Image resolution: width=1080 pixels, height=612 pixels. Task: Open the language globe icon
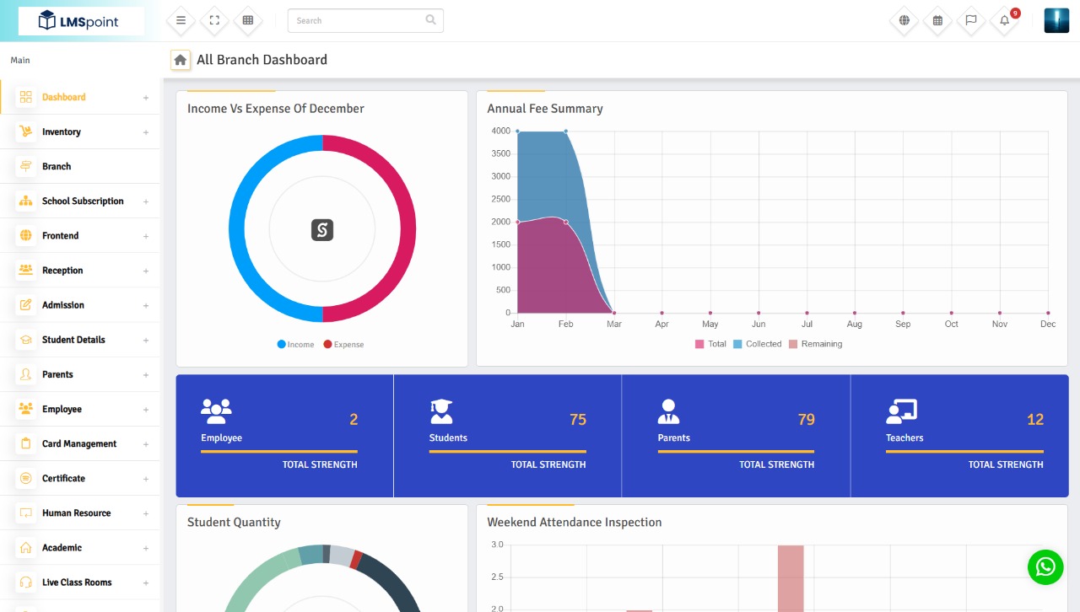point(903,20)
